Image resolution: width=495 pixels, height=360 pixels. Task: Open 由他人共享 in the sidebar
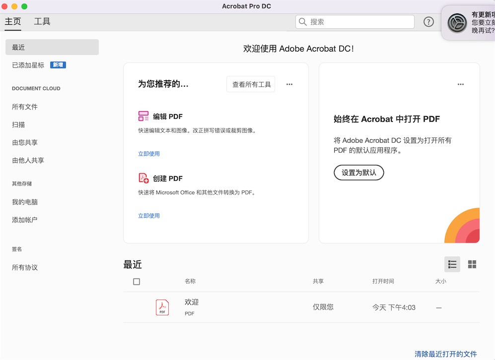[x=28, y=160]
